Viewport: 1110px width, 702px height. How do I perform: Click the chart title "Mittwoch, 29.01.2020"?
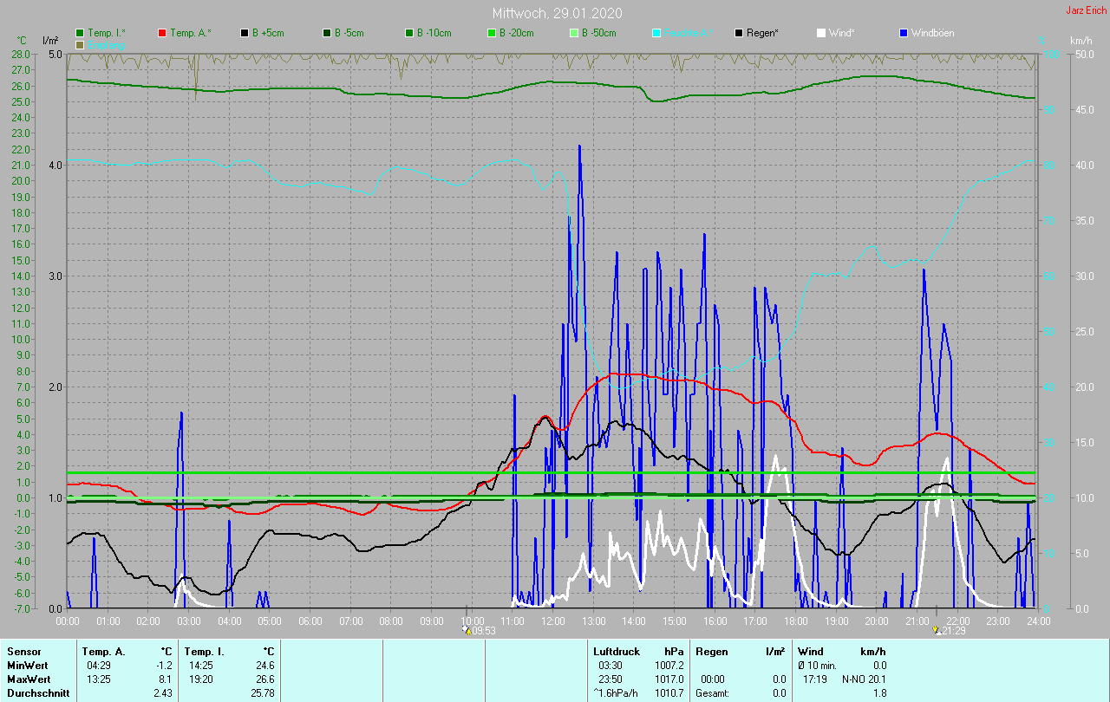point(557,13)
